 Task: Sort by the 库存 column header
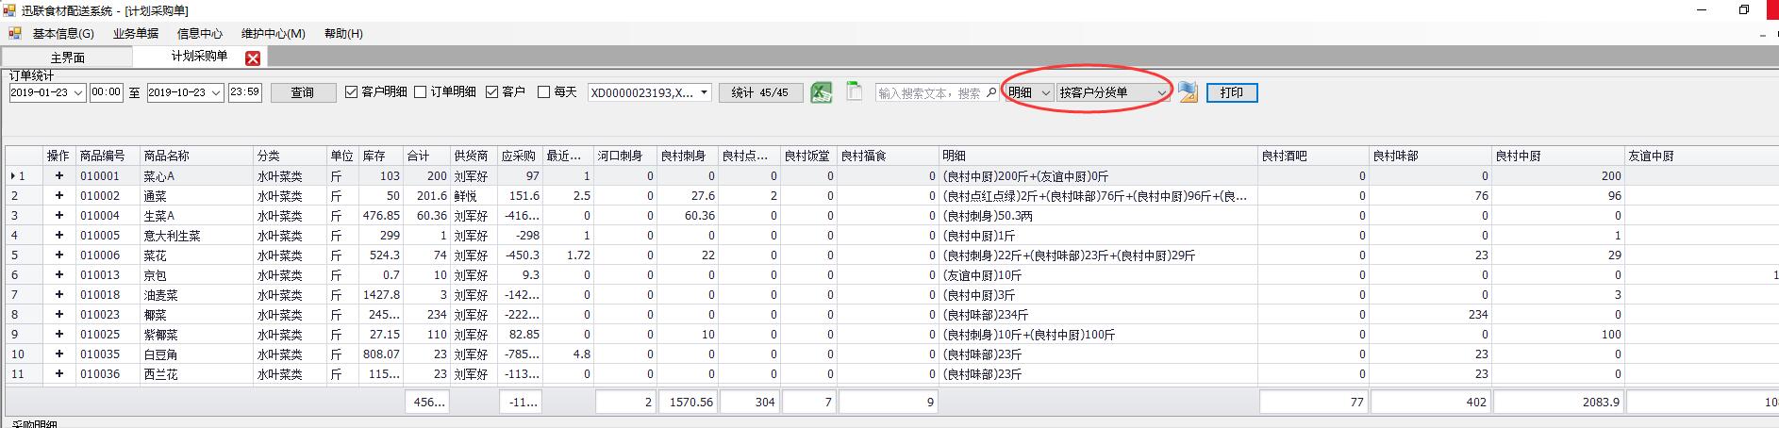click(381, 156)
